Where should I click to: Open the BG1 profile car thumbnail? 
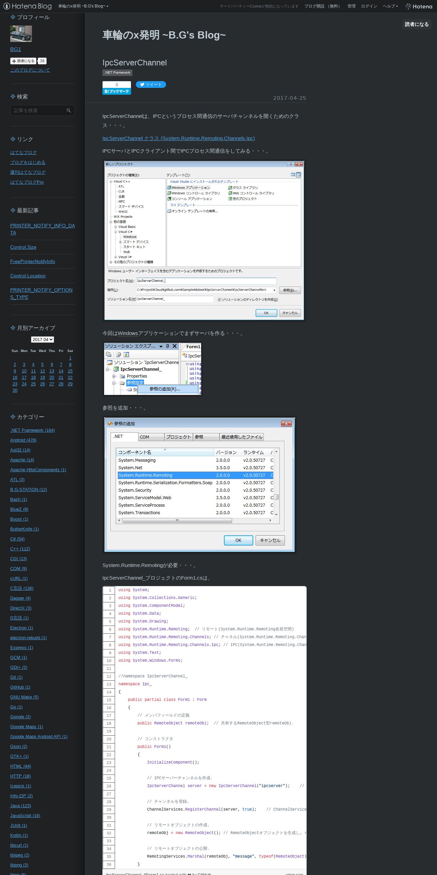(x=21, y=34)
